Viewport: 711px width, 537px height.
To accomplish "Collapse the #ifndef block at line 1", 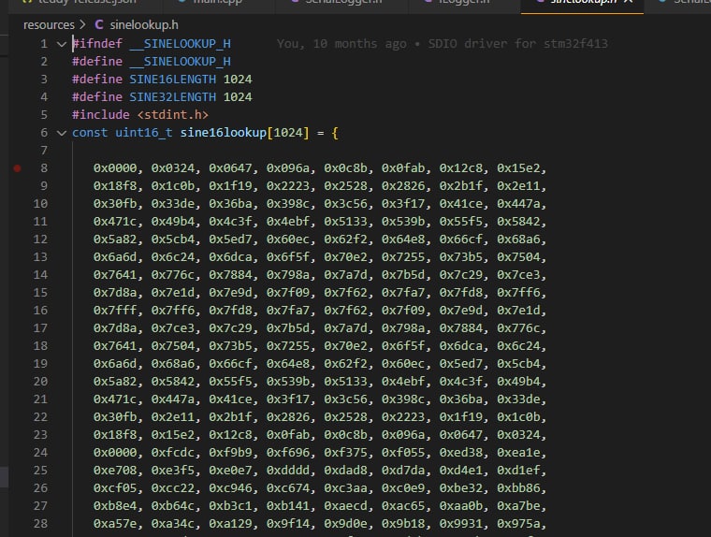I will [x=61, y=44].
